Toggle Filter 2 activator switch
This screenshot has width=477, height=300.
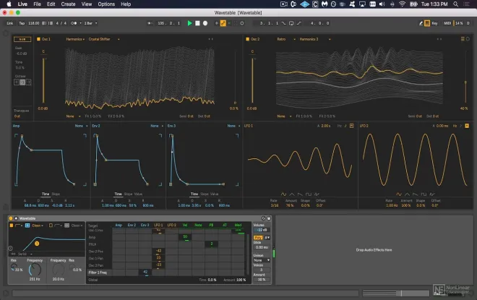[51, 226]
